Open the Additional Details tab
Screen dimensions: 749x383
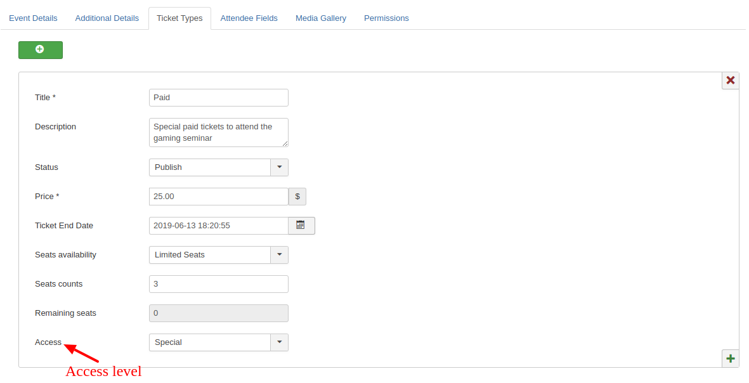107,18
